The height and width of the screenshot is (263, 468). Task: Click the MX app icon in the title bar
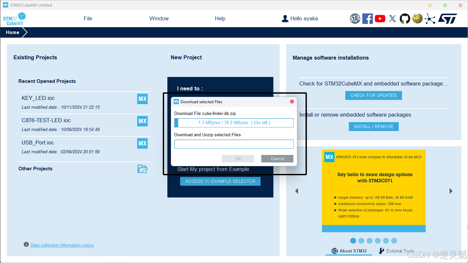pos(6,5)
